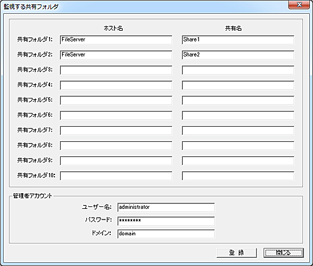The width and height of the screenshot is (313, 266).
Task: Focus the 共有フォルダ5 share name field
Action: coord(238,100)
